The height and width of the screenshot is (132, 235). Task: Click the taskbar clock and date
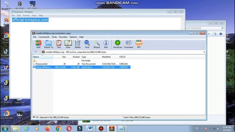point(227,129)
